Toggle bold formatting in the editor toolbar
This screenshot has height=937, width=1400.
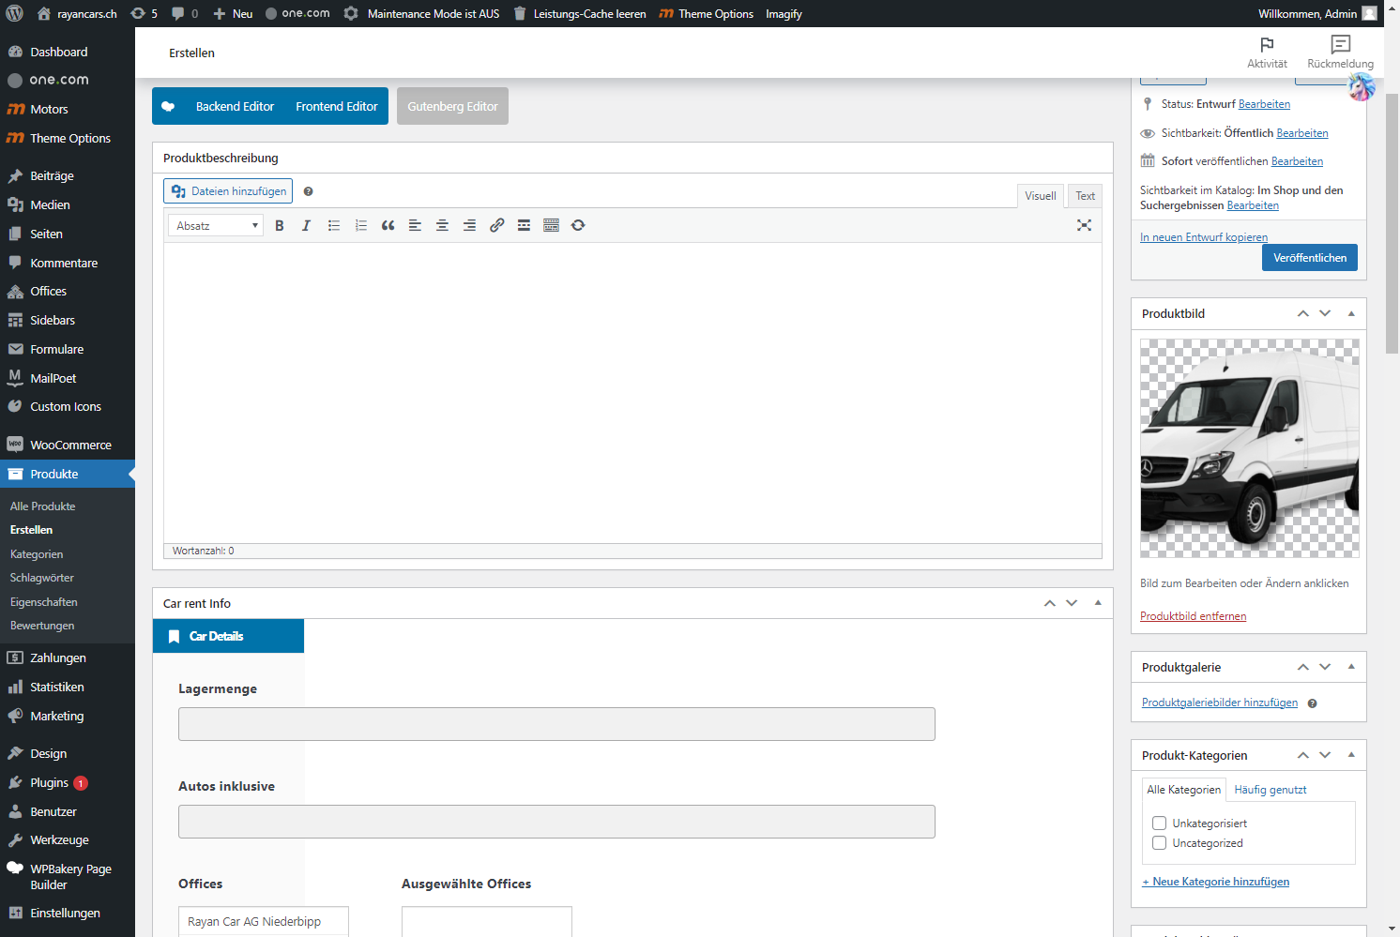[280, 225]
